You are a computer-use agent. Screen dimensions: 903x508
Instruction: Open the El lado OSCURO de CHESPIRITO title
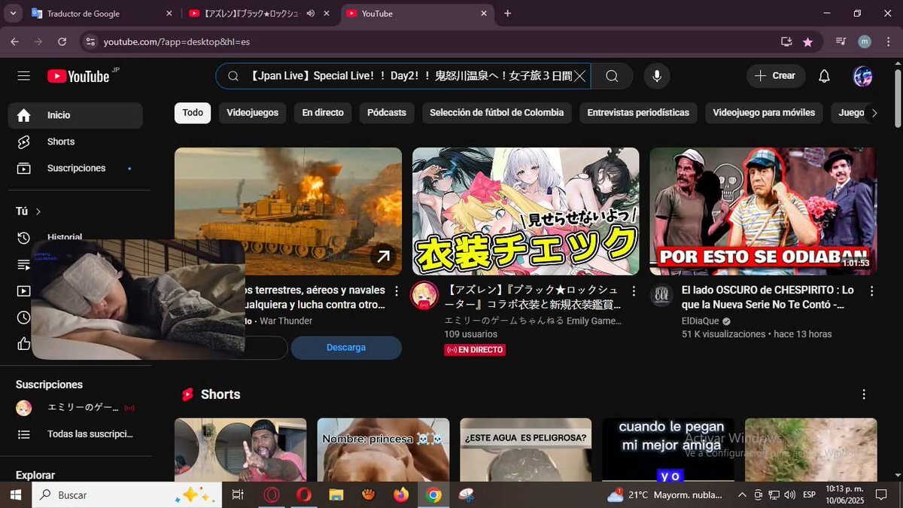768,297
